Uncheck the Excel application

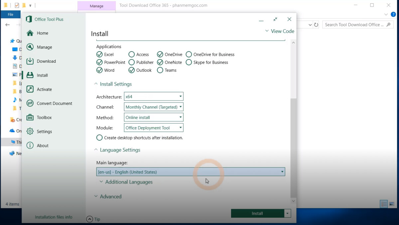[99, 54]
